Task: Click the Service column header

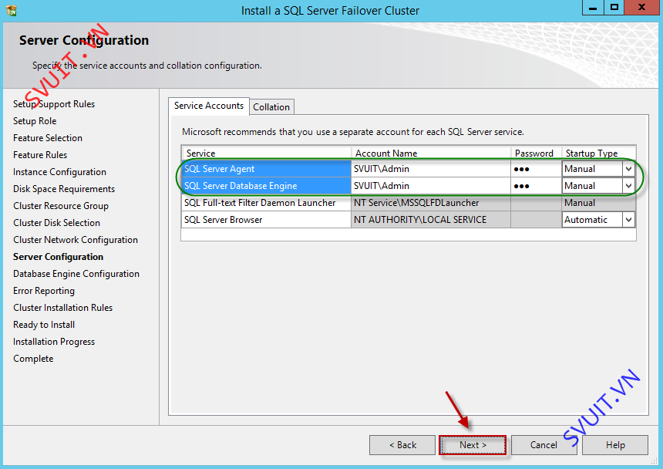Action: [x=267, y=153]
